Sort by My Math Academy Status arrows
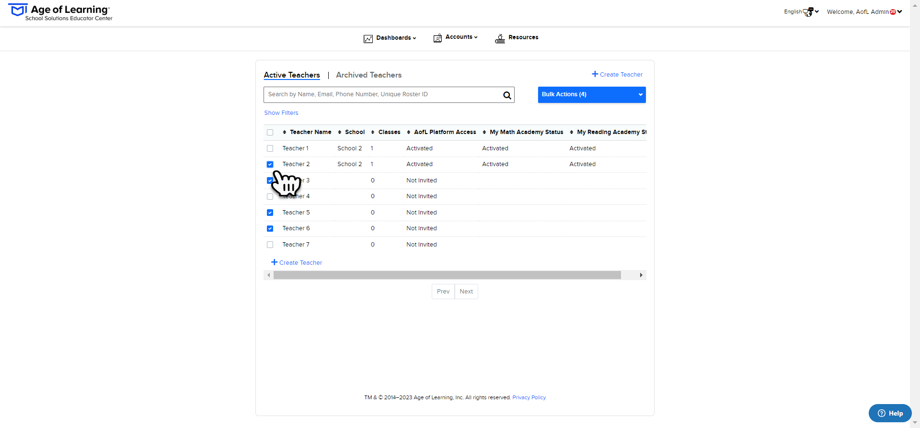Image resolution: width=920 pixels, height=428 pixels. pos(484,132)
